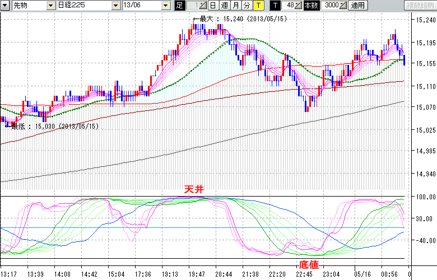Click the small arrow menu at far left

pyautogui.click(x=5, y=6)
